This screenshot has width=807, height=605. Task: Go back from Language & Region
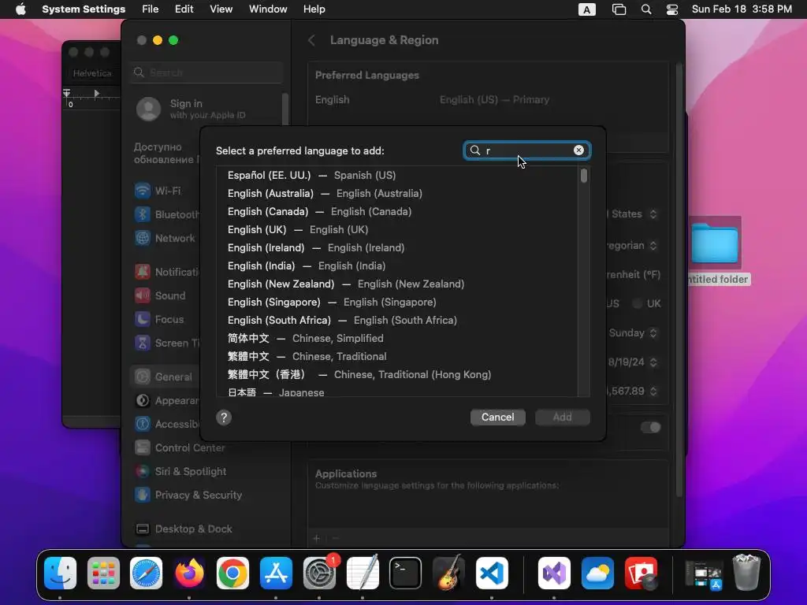point(311,41)
